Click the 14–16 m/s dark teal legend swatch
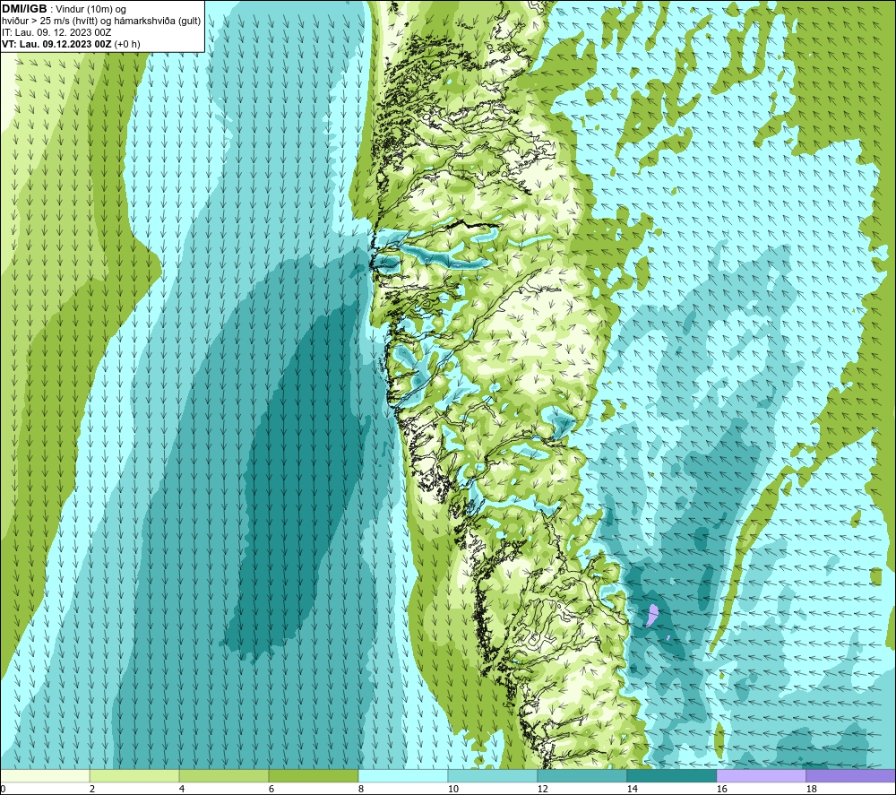This screenshot has height=795, width=896. click(671, 775)
